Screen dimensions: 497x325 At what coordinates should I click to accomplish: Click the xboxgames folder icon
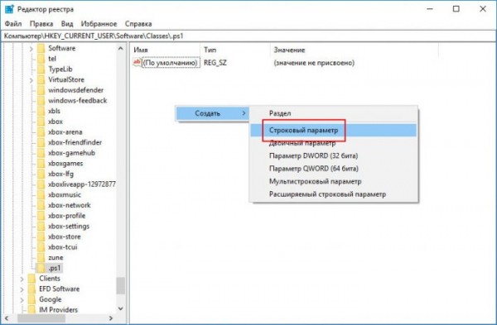(x=41, y=163)
